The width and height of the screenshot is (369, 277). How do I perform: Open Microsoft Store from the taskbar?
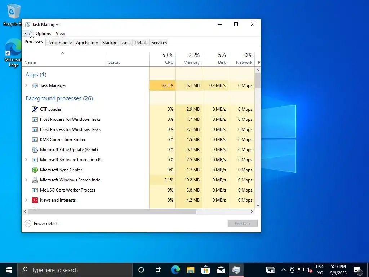[x=205, y=270]
